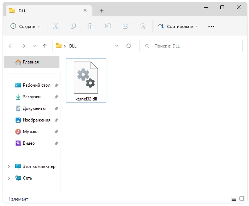Select Этот компьютер in sidebar

click(35, 166)
